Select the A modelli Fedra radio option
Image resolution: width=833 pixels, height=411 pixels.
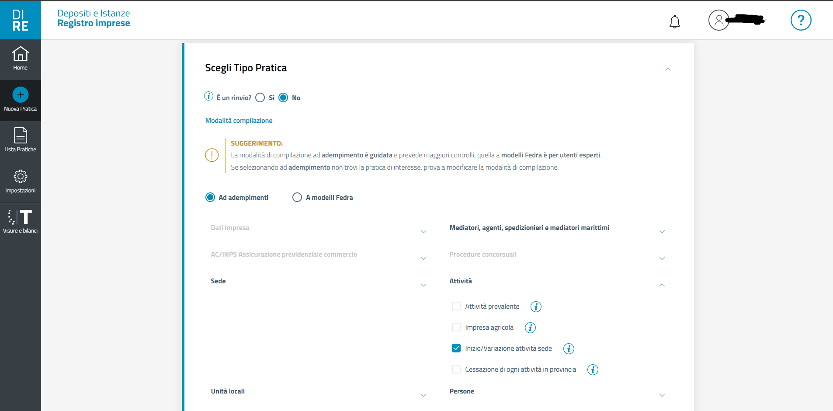click(x=297, y=198)
